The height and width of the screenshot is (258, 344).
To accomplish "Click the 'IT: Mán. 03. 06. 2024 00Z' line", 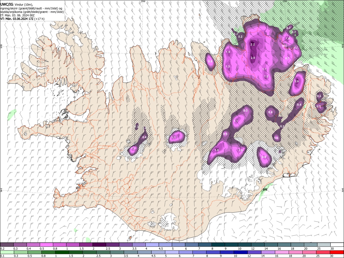I will pyautogui.click(x=17, y=15).
